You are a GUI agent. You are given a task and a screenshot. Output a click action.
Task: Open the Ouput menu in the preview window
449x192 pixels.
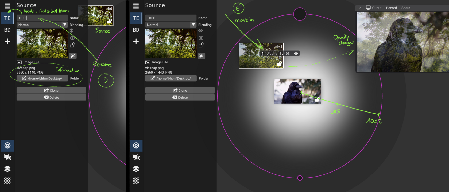(374, 8)
